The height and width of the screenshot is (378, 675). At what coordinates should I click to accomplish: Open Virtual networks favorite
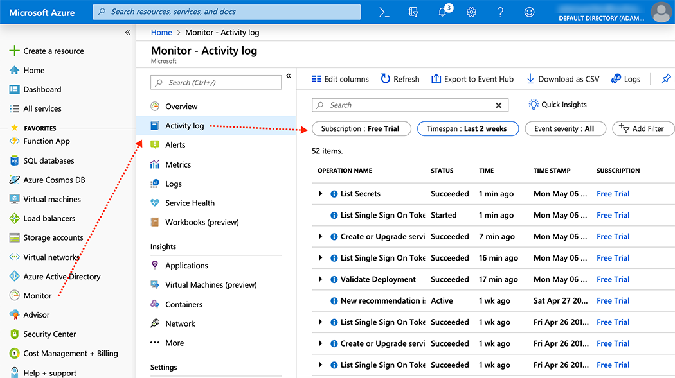coord(45,257)
